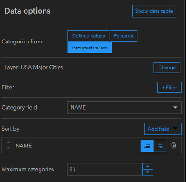Select Grouped values for categories
The height and width of the screenshot is (182, 186).
pos(90,48)
